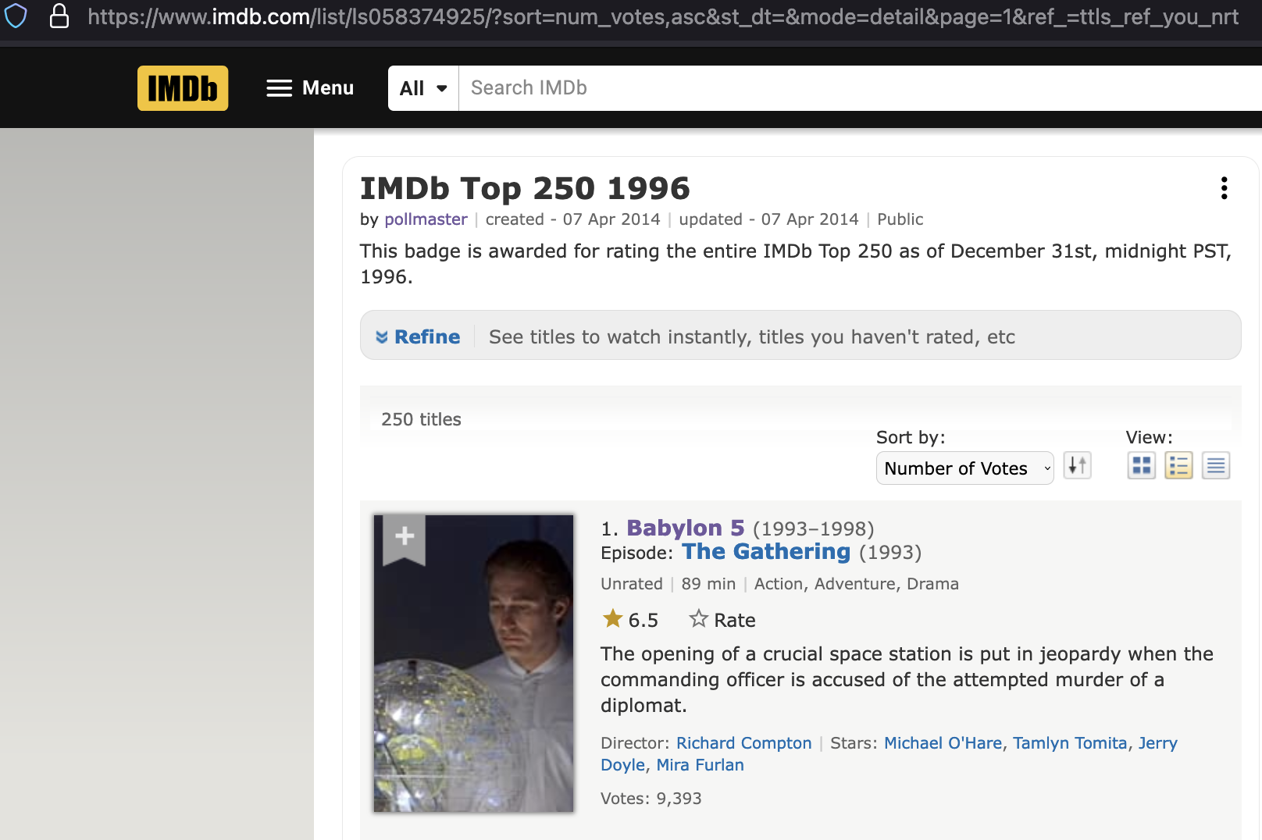
Task: Click the Rate star outline for Babylon 5
Action: pos(699,618)
